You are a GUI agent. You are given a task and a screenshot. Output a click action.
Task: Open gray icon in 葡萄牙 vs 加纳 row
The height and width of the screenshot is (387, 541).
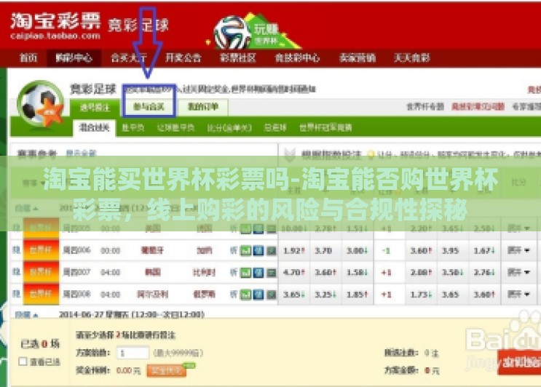point(271,250)
